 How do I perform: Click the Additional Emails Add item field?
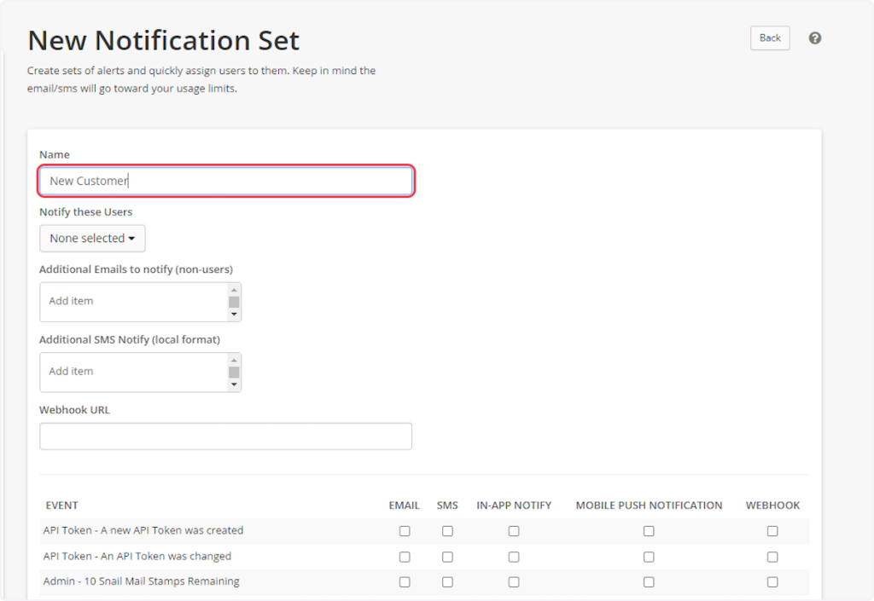133,302
